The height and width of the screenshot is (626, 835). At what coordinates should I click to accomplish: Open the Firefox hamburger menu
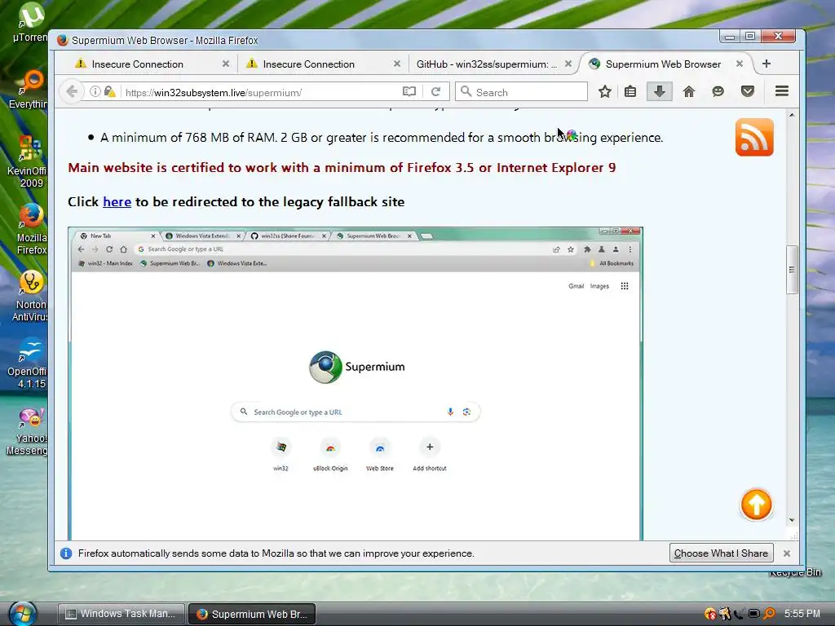782,91
